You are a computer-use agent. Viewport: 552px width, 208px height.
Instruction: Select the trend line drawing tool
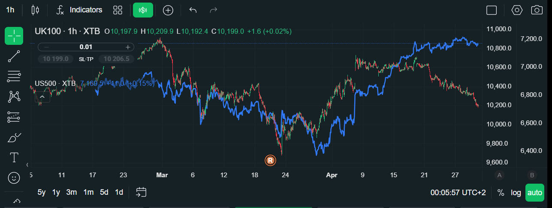(x=14, y=56)
